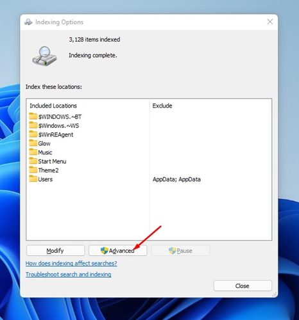Click the magnifier drive indexing icon

(x=44, y=56)
